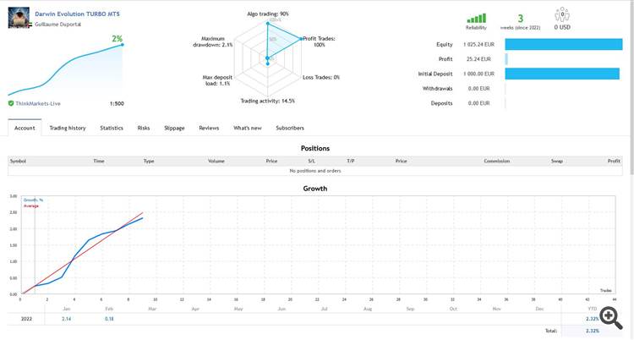Click the 1 025.24 EUR equity value
Viewport: 634px width, 340px height.
click(478, 45)
